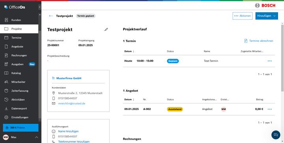Sort the Angebot table by Datum

(129, 99)
